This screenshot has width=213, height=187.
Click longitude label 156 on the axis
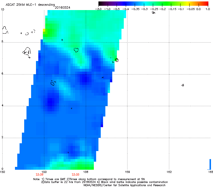point(86,172)
